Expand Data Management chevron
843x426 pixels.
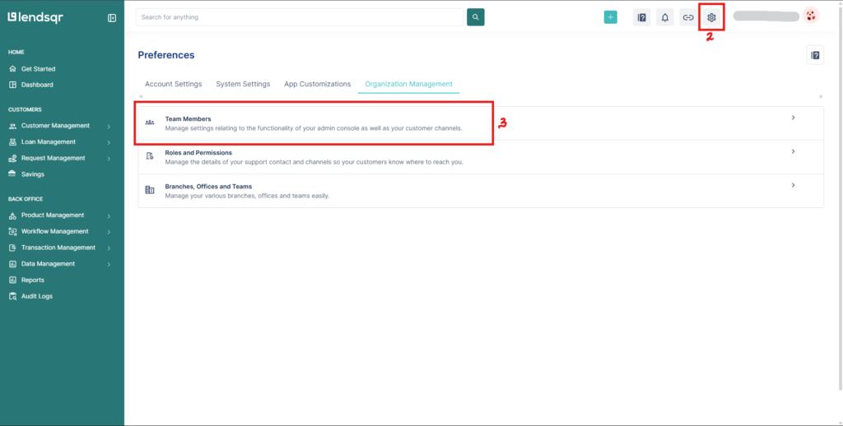[x=109, y=264]
